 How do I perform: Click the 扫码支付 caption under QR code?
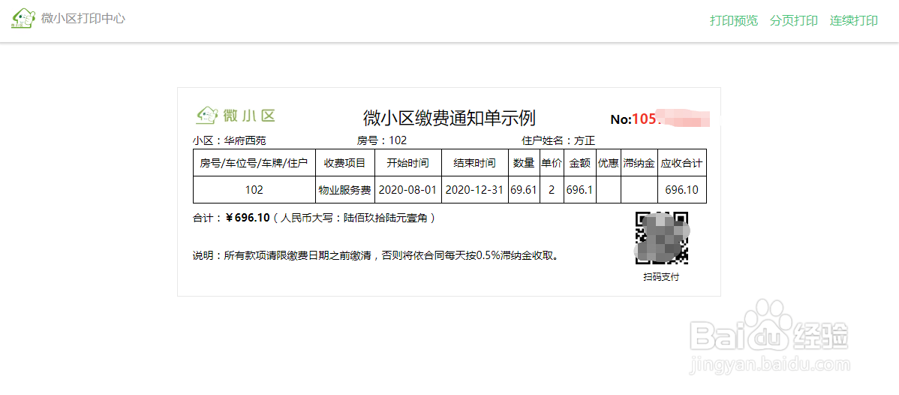pyautogui.click(x=662, y=277)
